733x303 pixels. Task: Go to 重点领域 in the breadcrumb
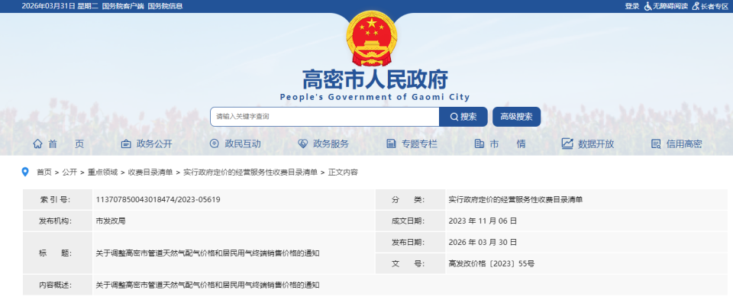(x=102, y=172)
